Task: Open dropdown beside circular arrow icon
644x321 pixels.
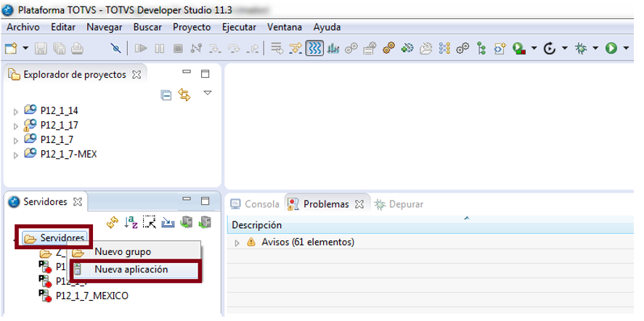Action: tap(565, 49)
